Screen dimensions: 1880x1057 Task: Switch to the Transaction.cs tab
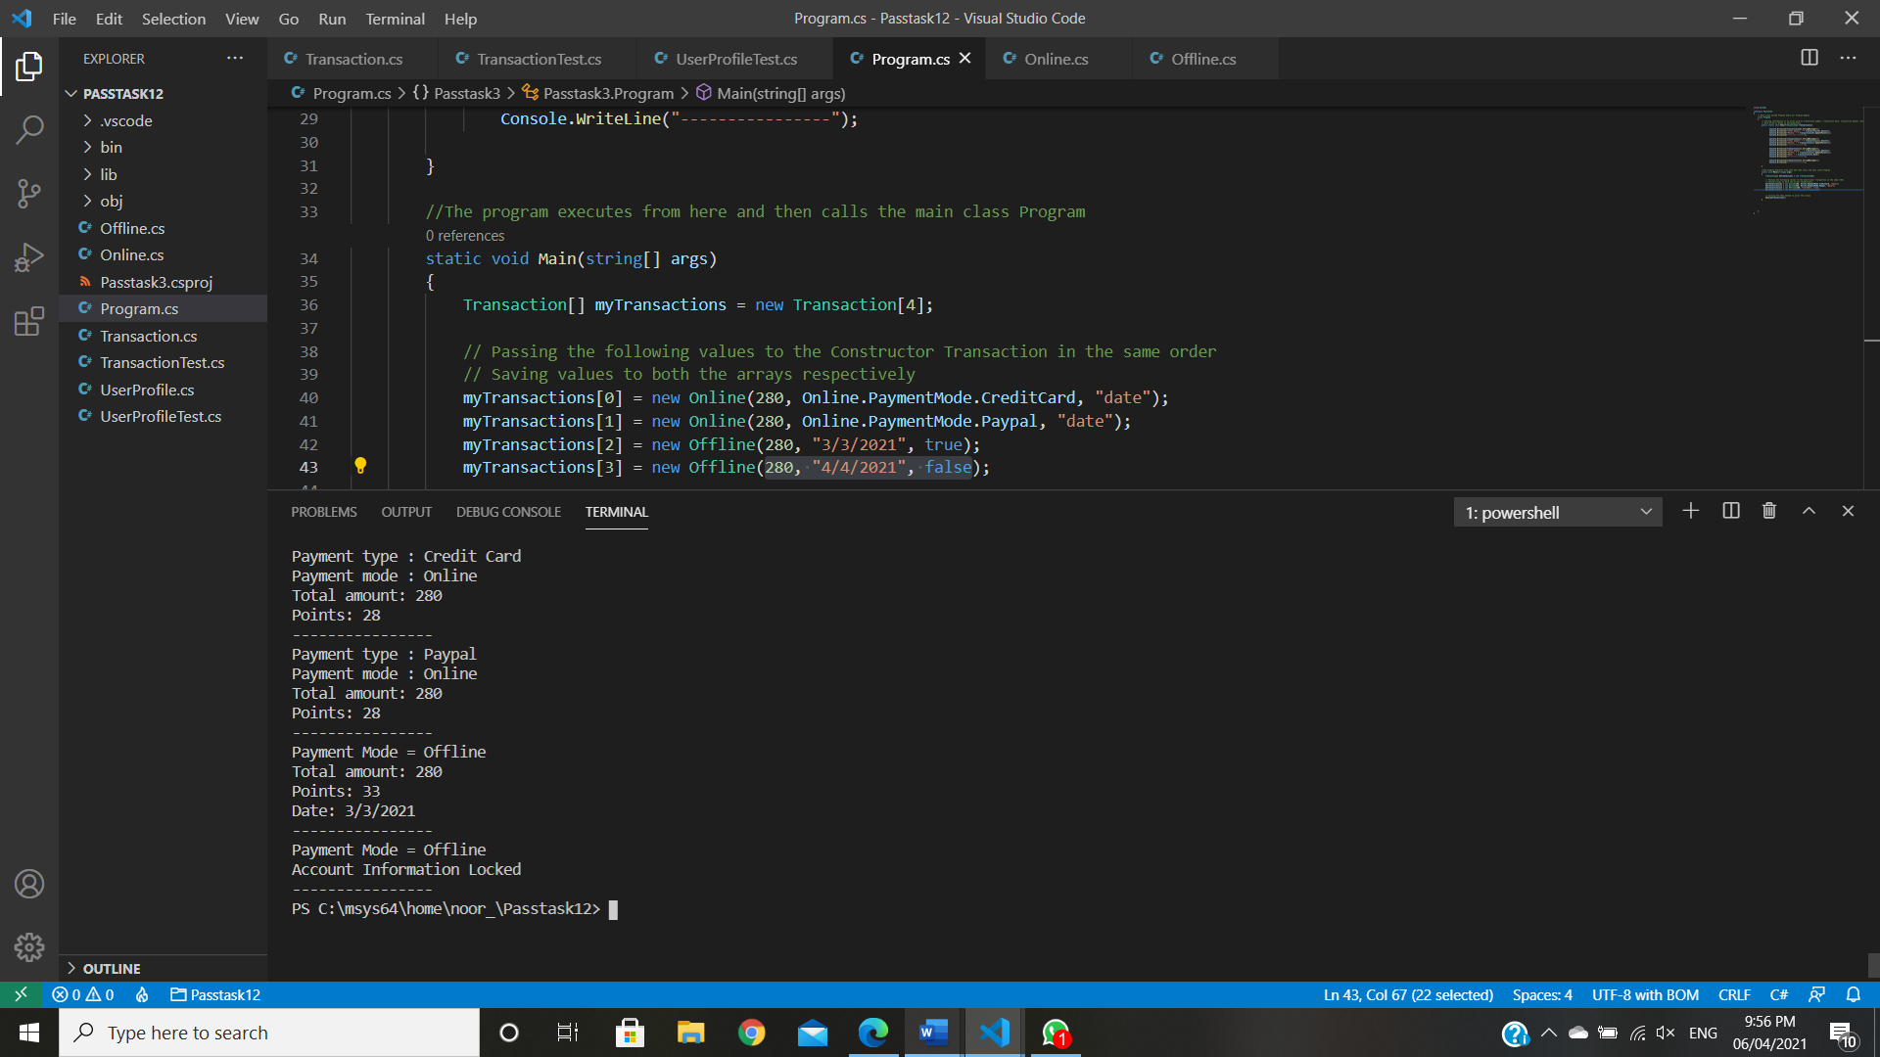pyautogui.click(x=352, y=59)
